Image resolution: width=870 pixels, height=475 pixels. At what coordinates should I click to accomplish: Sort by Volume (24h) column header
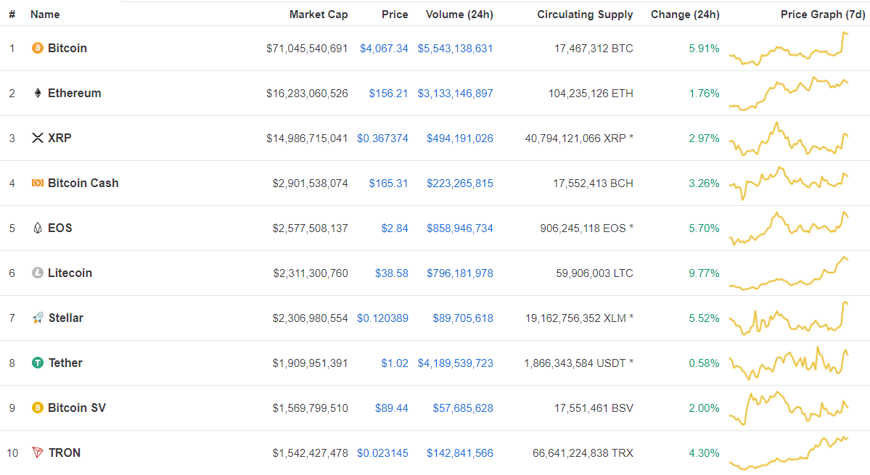point(459,15)
